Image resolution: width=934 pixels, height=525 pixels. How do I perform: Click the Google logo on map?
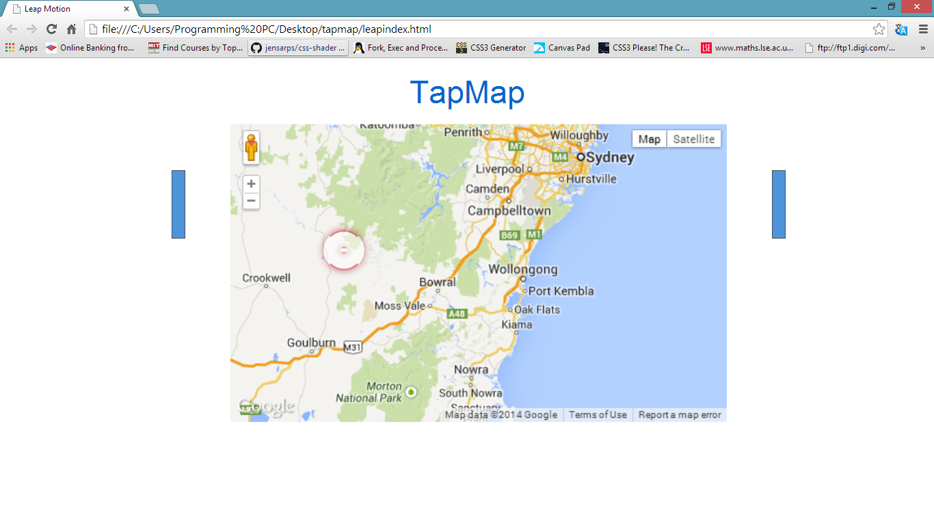267,407
